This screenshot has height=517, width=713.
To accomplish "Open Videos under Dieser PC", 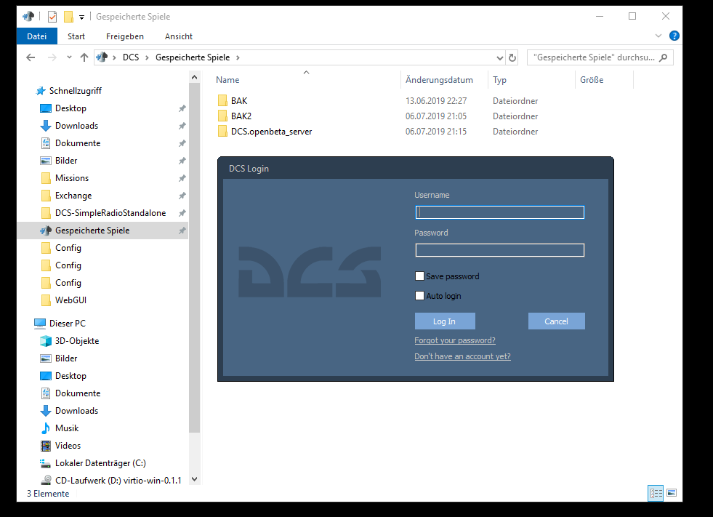I will tap(68, 446).
